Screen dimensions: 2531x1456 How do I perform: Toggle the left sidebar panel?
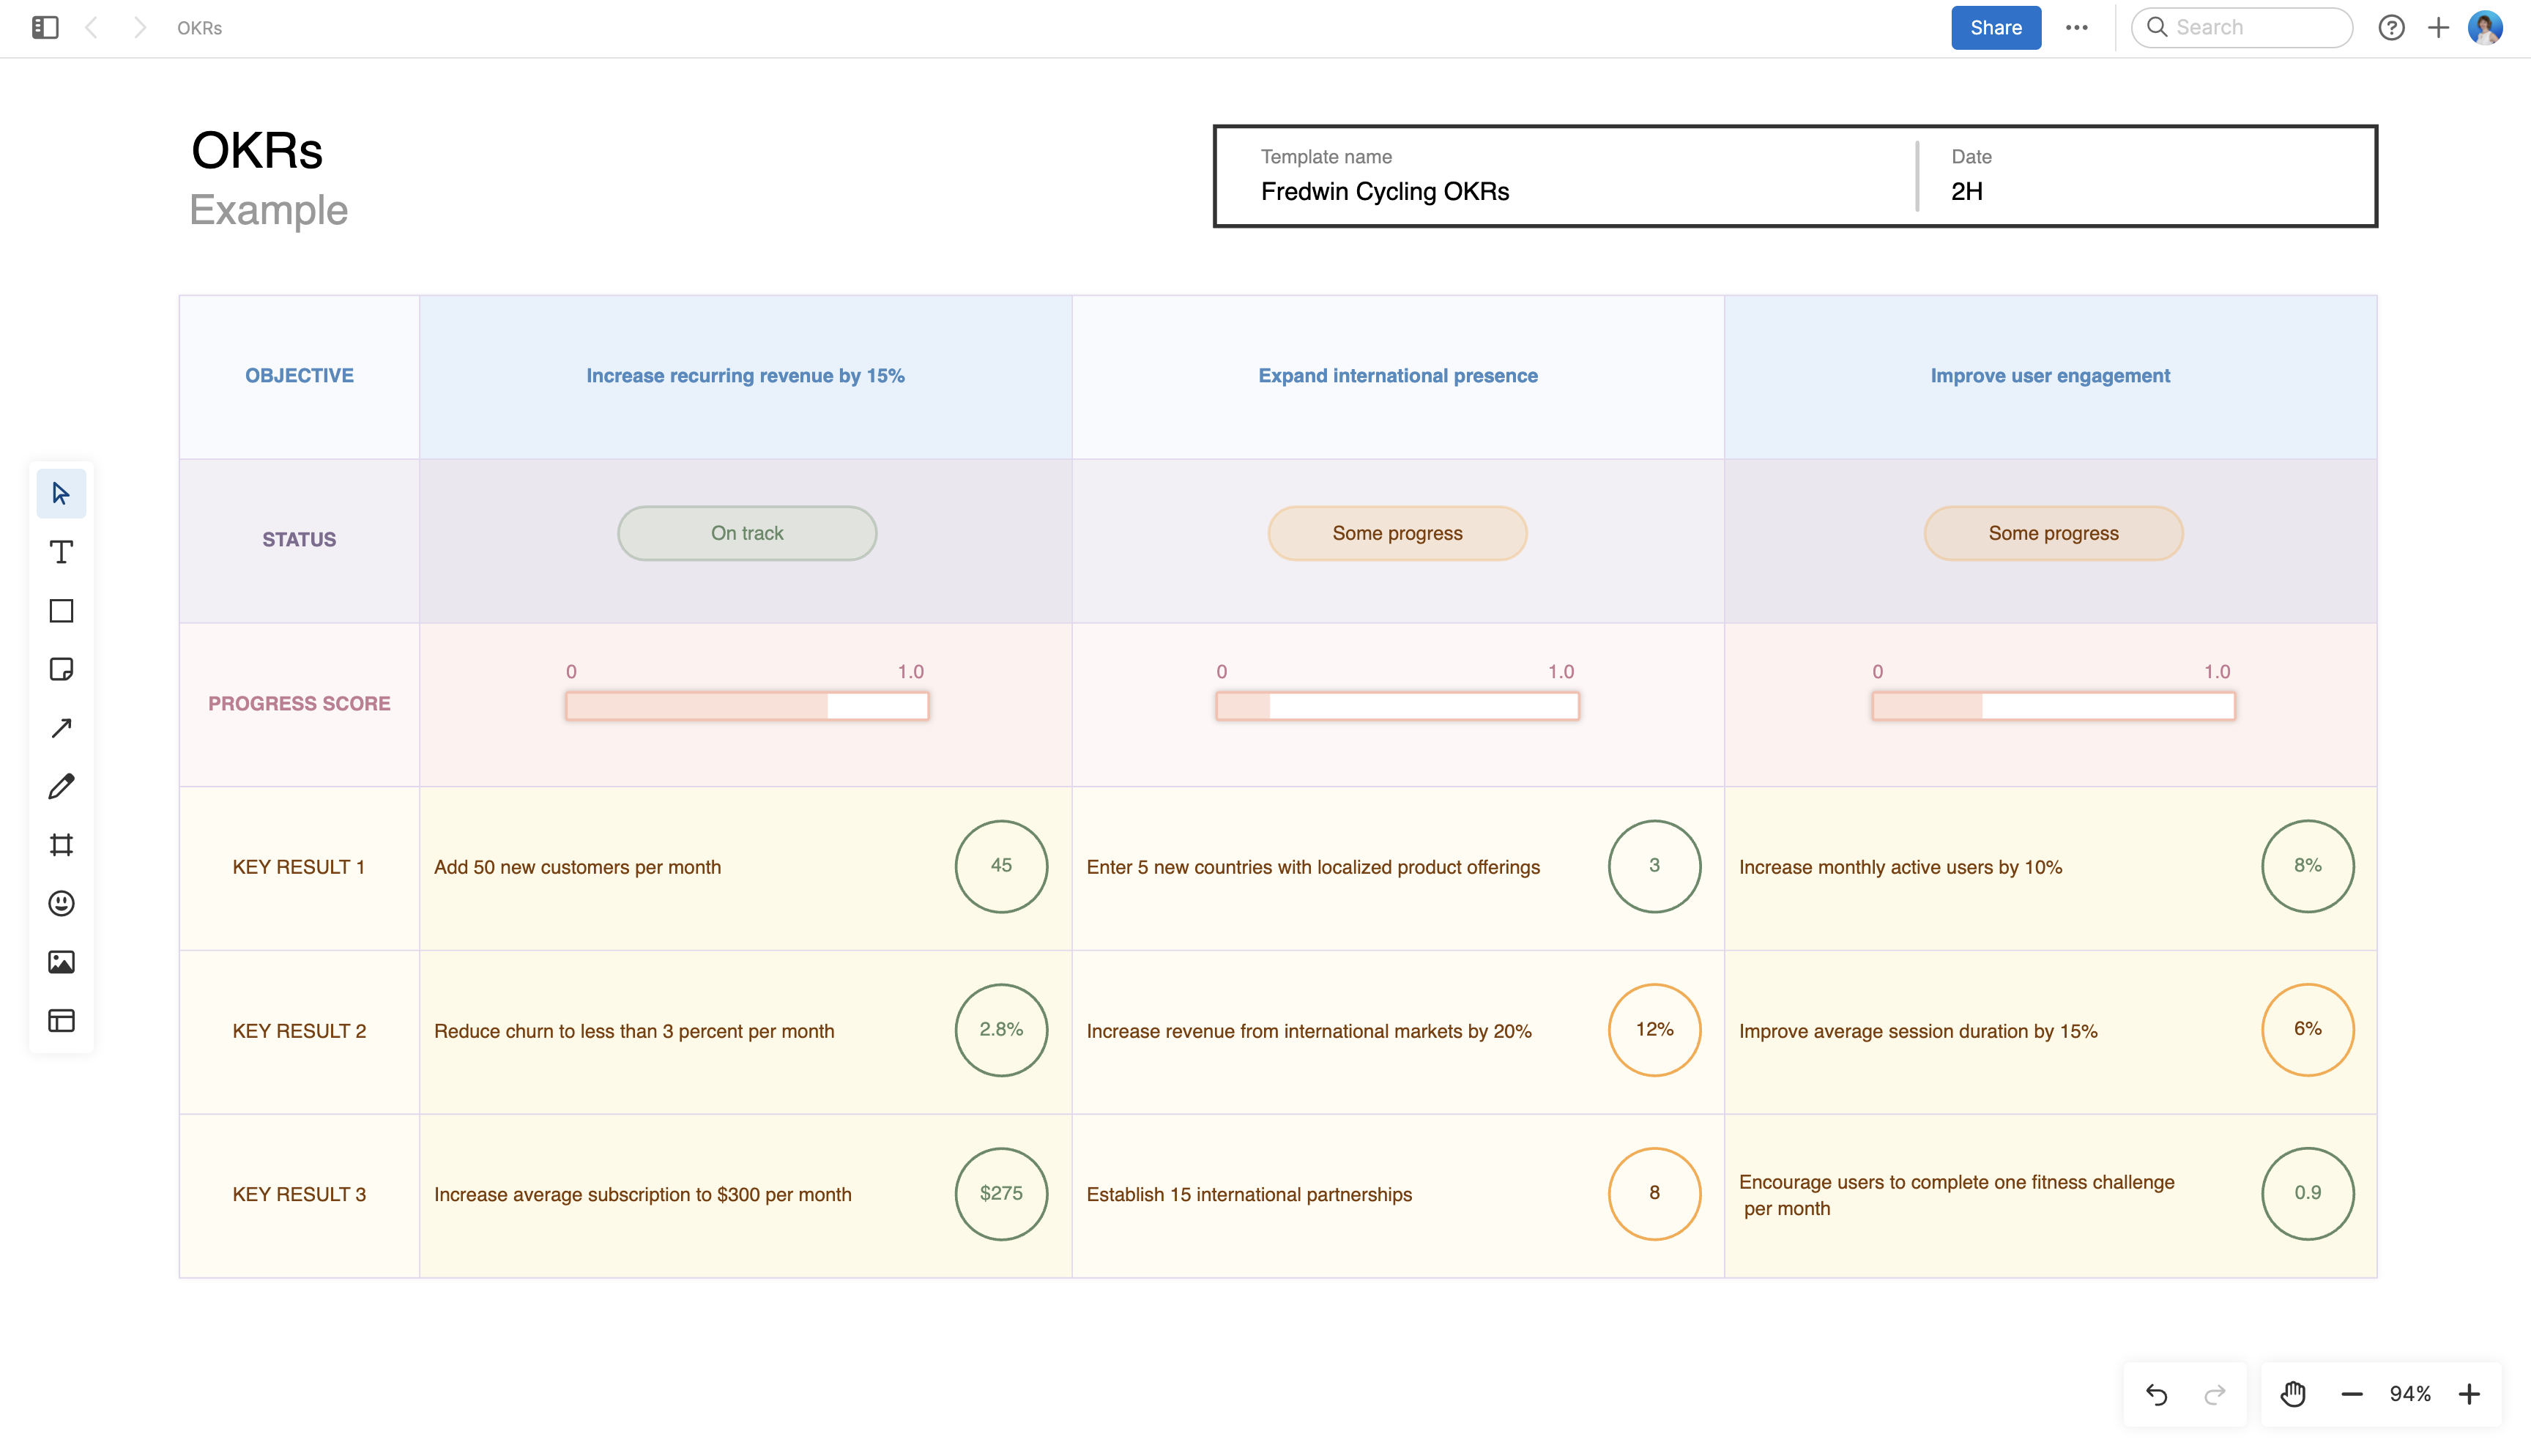coord(43,27)
